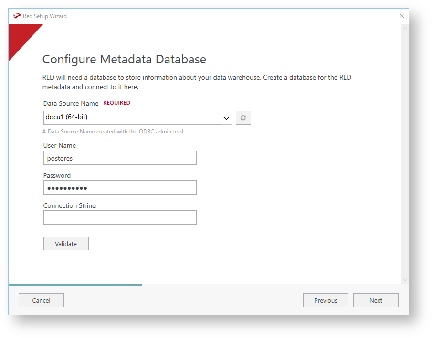Focus the User Name field containing postgres
The image size is (432, 338).
pos(120,158)
